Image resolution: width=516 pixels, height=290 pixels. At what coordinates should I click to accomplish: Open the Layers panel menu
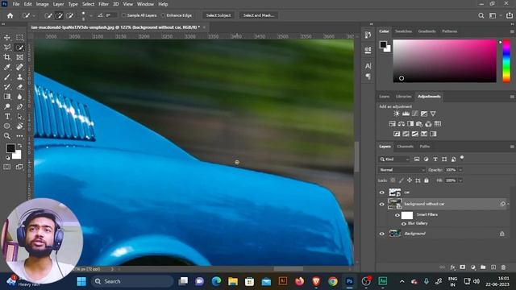pyautogui.click(x=512, y=147)
